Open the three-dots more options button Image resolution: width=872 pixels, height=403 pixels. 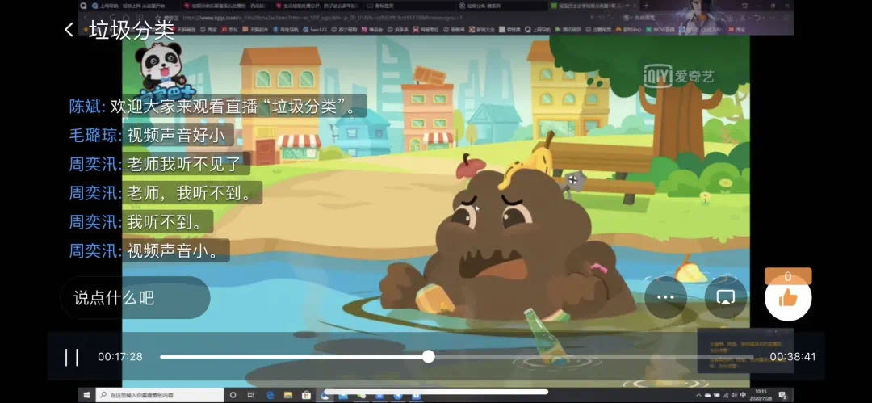tap(664, 297)
